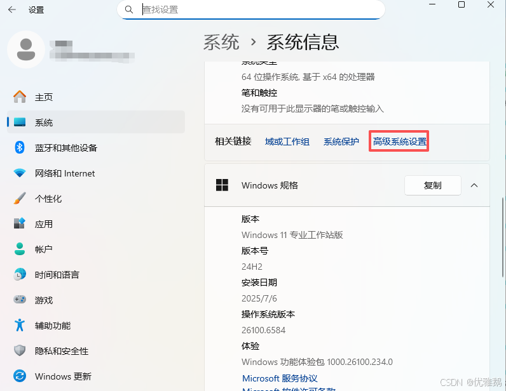Go to 网络和 Internet settings

(x=96, y=173)
